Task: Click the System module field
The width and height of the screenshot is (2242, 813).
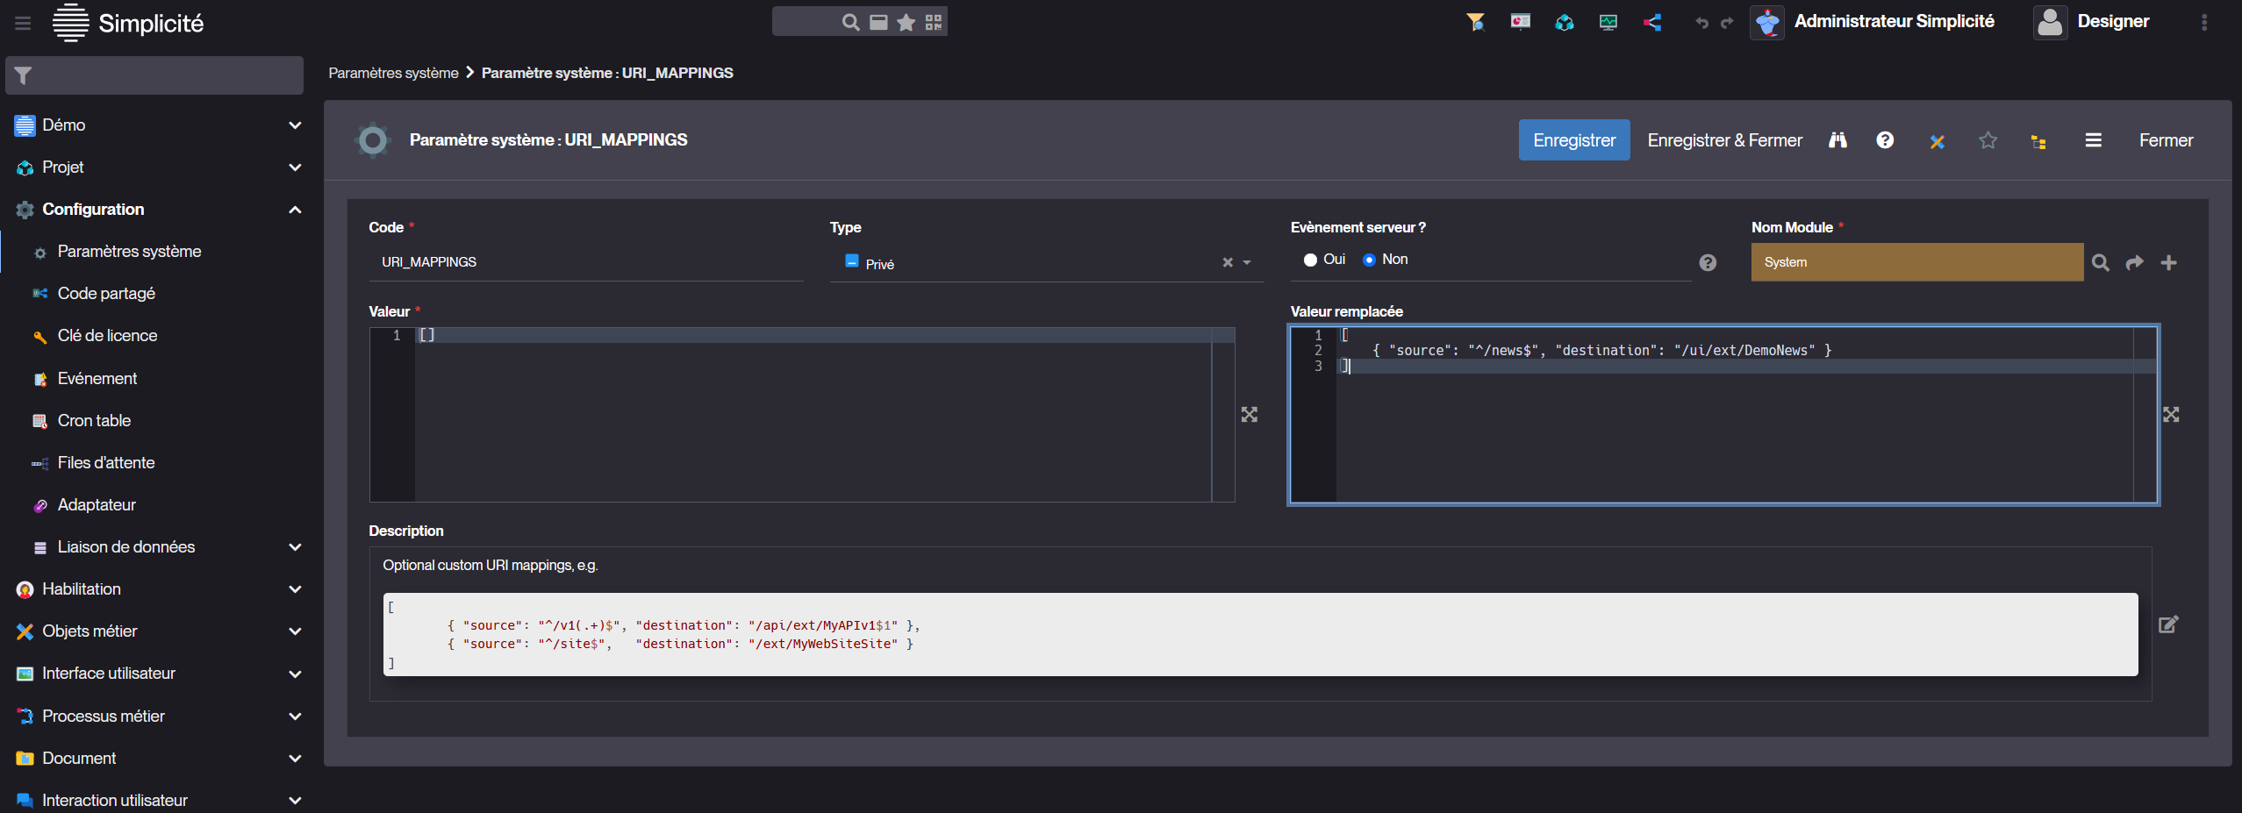Action: [x=1916, y=262]
